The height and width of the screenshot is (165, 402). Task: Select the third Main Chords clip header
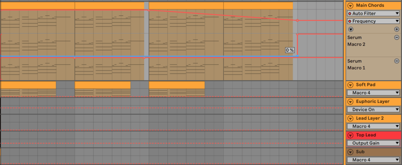(x=186, y=5)
